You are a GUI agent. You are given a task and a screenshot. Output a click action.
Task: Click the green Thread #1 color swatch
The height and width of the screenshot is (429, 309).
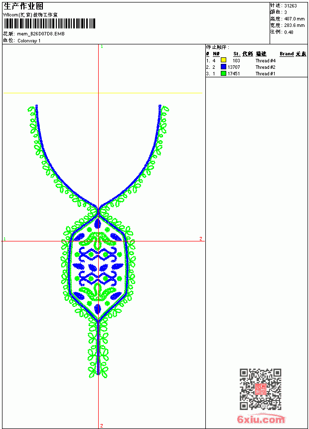click(223, 73)
